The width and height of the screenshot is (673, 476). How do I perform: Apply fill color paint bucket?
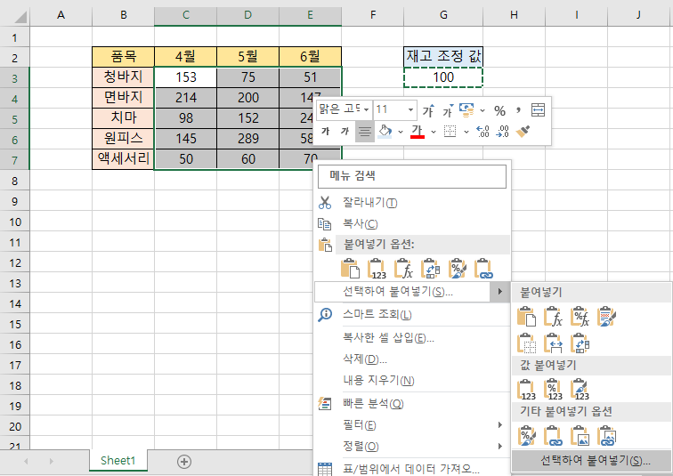click(385, 131)
